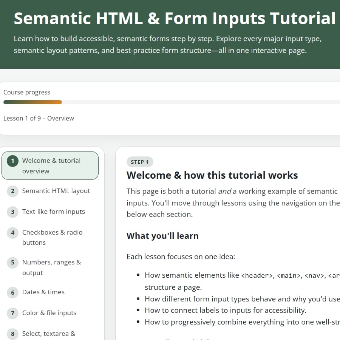The width and height of the screenshot is (340, 340).
Task: Click the STEP 1 badge
Action: point(140,162)
